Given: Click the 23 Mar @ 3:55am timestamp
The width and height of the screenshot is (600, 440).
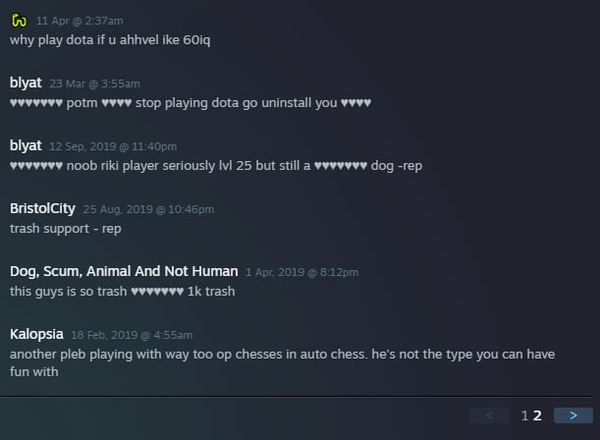Looking at the screenshot, I should coord(94,83).
